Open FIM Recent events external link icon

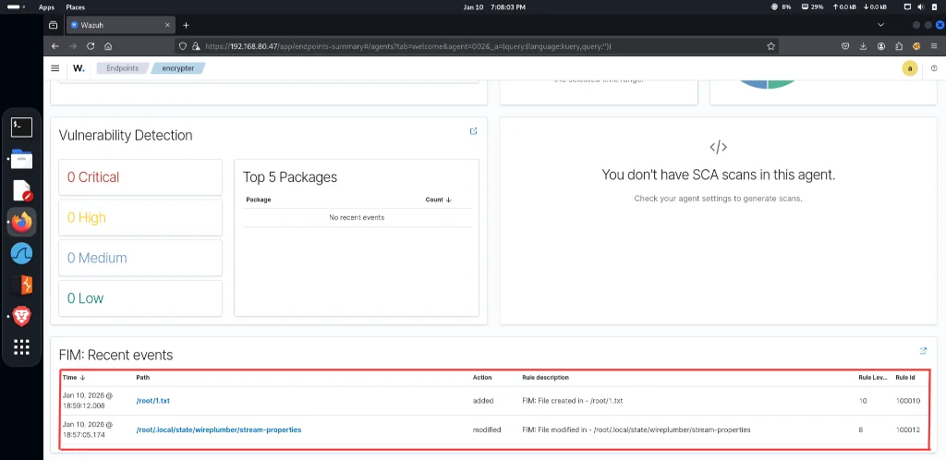pos(923,350)
